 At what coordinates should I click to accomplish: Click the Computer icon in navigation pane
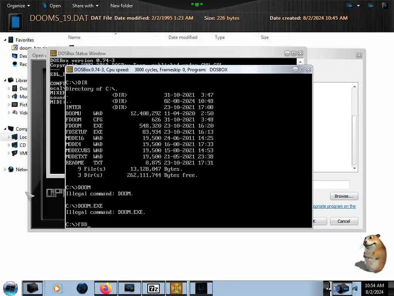pyautogui.click(x=11, y=129)
